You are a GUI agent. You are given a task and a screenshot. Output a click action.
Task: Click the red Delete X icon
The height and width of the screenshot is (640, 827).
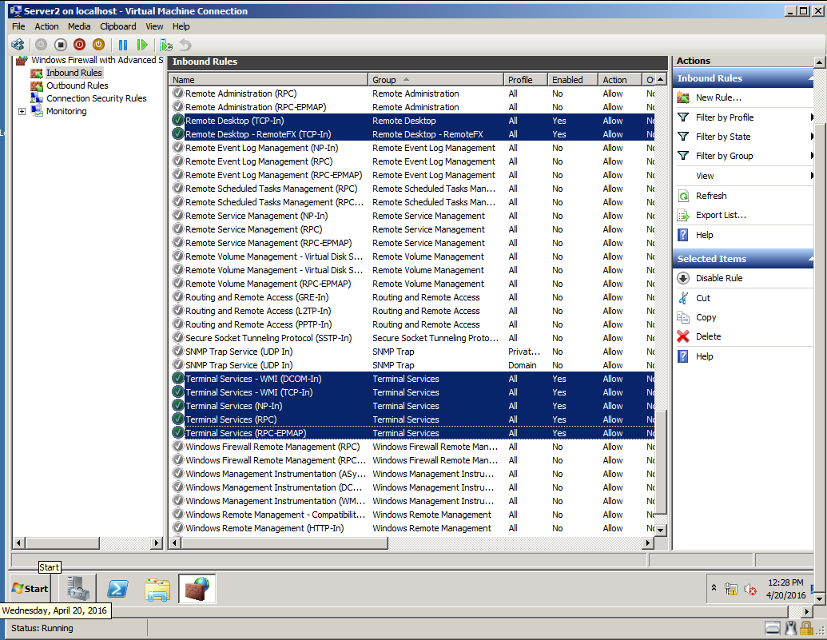(x=683, y=336)
